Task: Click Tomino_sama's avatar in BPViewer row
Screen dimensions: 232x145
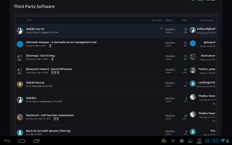Action: coord(193,70)
